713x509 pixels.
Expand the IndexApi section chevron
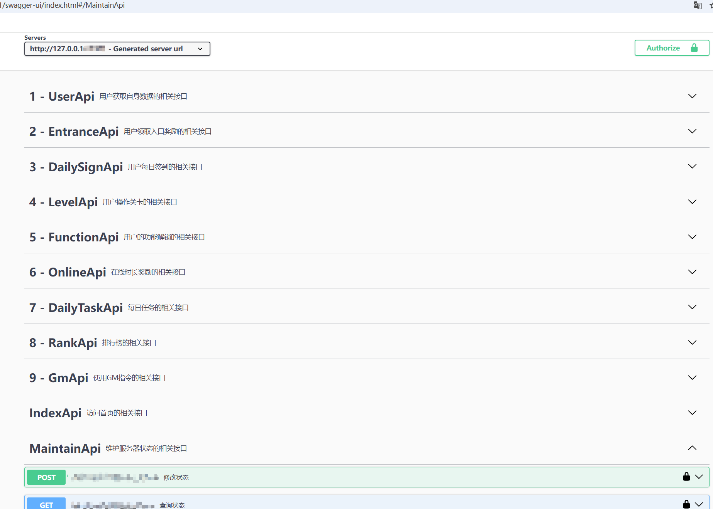[x=692, y=413]
